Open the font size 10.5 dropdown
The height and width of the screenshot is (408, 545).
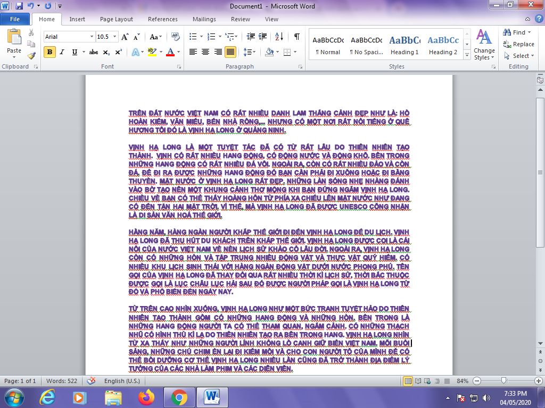pyautogui.click(x=115, y=37)
